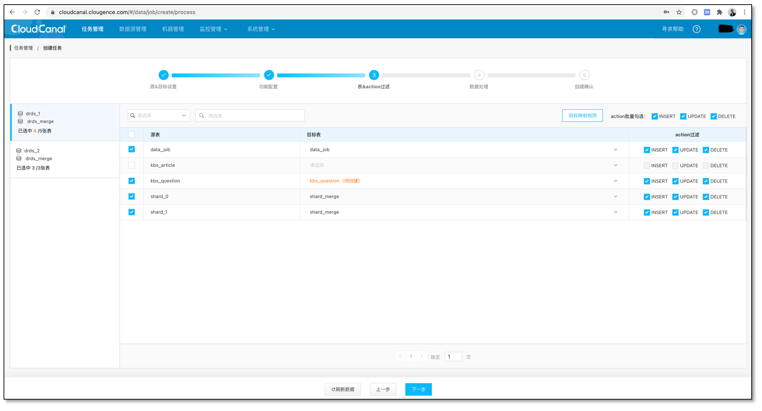
Task: Go to 数据源管理 menu item
Action: [x=133, y=29]
